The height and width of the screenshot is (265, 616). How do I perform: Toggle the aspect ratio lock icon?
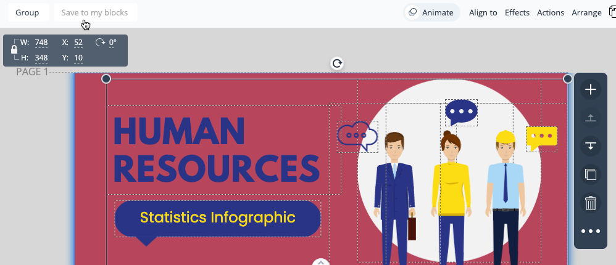14,49
